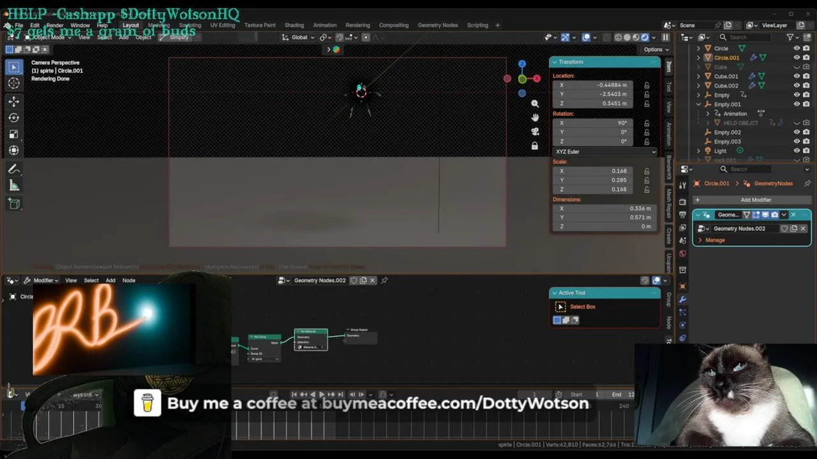Select the Scale tool

pos(13,135)
